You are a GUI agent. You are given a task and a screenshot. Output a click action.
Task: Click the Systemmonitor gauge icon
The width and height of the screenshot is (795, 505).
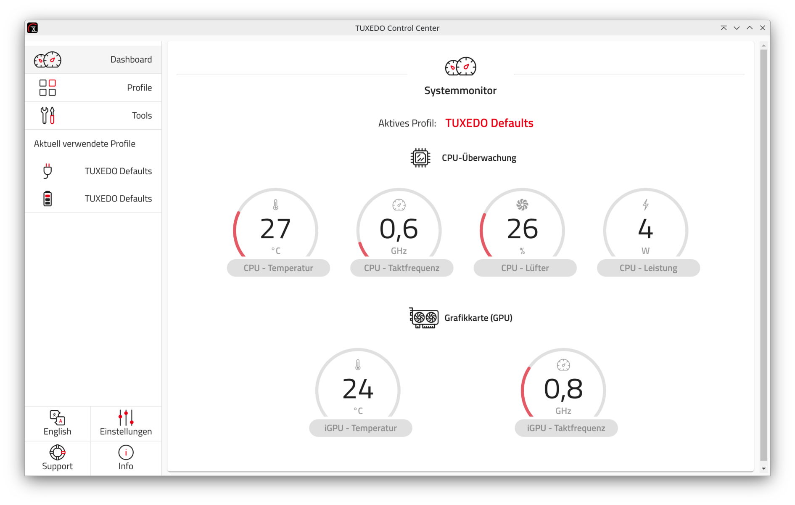460,66
